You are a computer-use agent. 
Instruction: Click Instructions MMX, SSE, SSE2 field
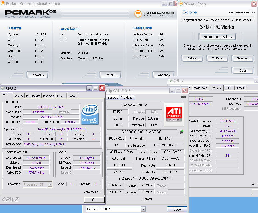61,144
